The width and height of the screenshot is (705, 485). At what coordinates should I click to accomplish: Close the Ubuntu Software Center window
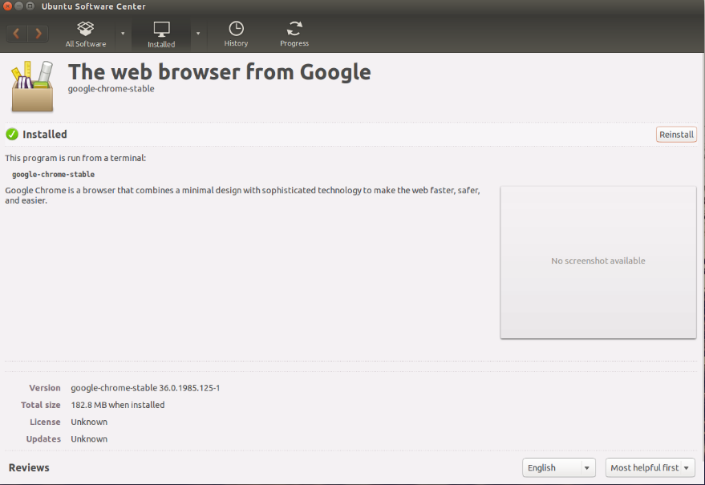pyautogui.click(x=7, y=6)
